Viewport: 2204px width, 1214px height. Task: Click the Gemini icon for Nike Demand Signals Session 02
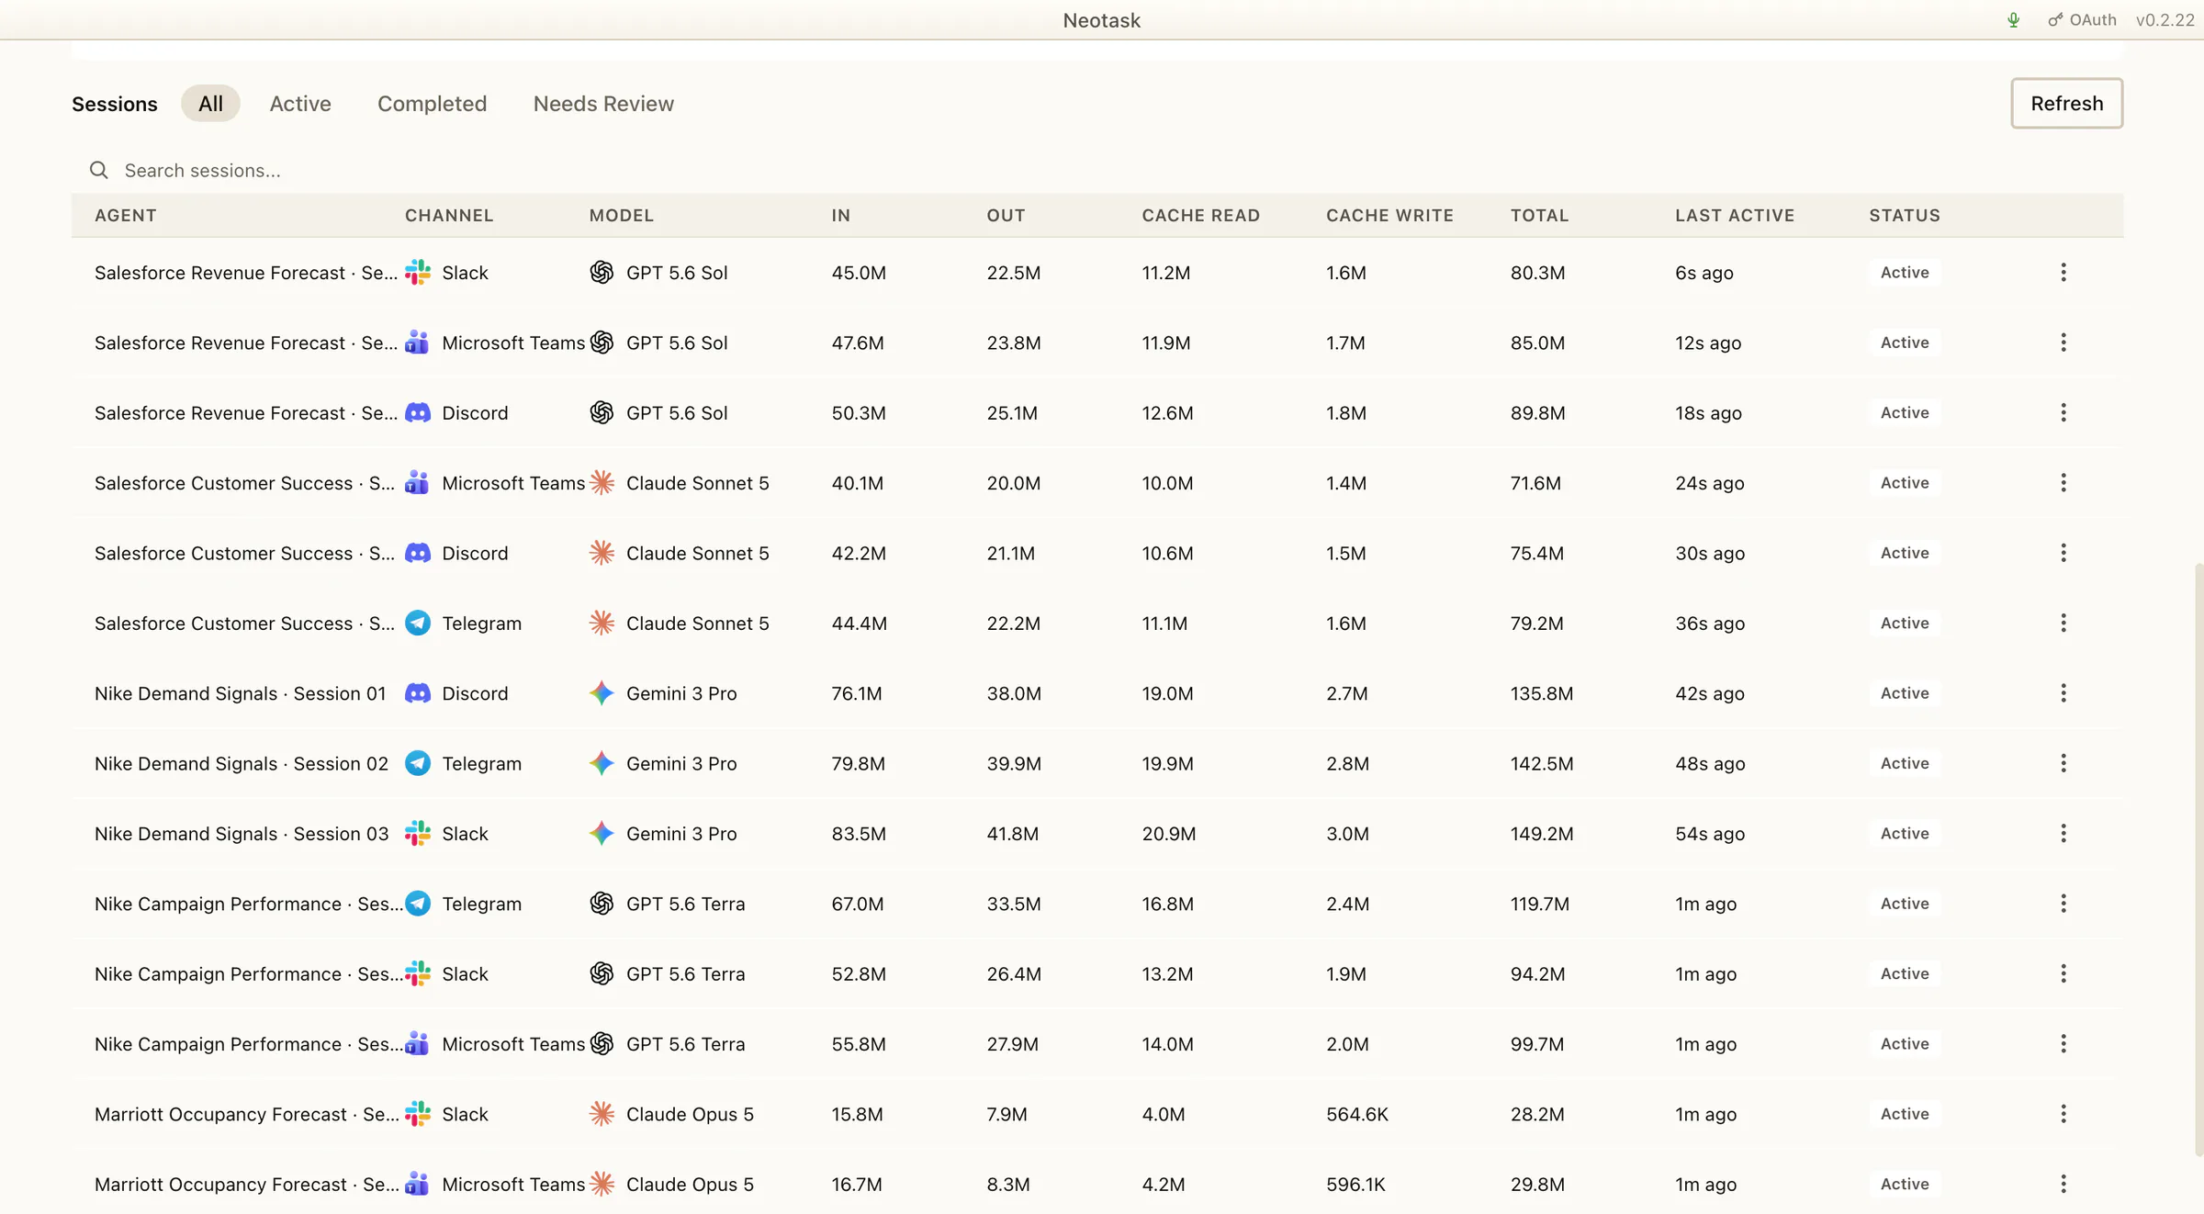click(602, 764)
